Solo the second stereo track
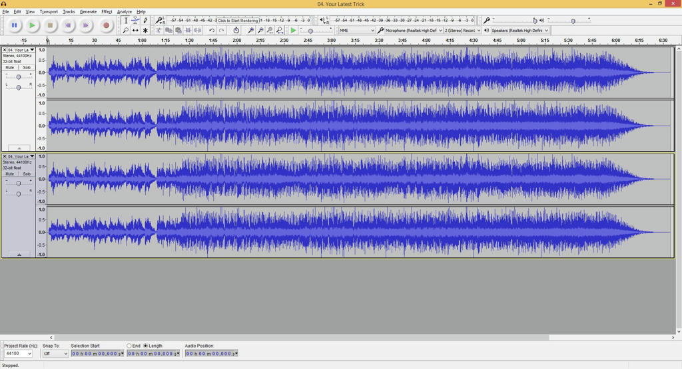Image resolution: width=682 pixels, height=369 pixels. click(27, 174)
